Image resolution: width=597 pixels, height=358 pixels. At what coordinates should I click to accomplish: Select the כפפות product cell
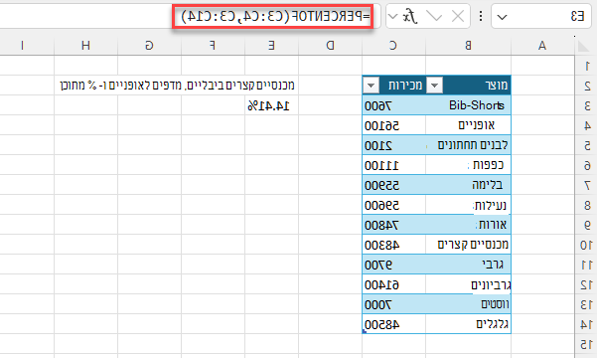point(468,165)
